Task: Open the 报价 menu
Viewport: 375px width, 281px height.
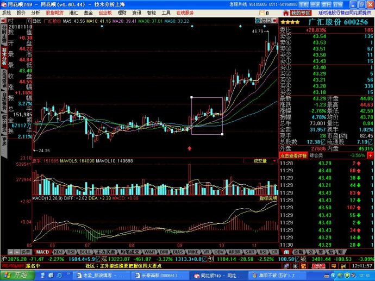Action: pos(21,13)
